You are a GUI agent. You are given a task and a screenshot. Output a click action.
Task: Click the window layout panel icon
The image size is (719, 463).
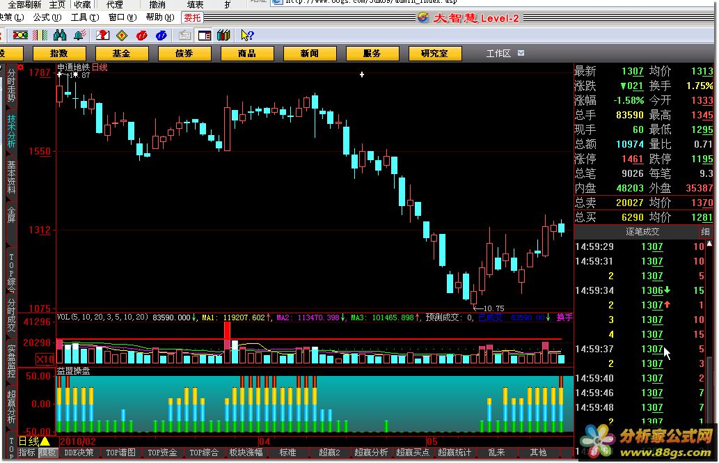[205, 35]
